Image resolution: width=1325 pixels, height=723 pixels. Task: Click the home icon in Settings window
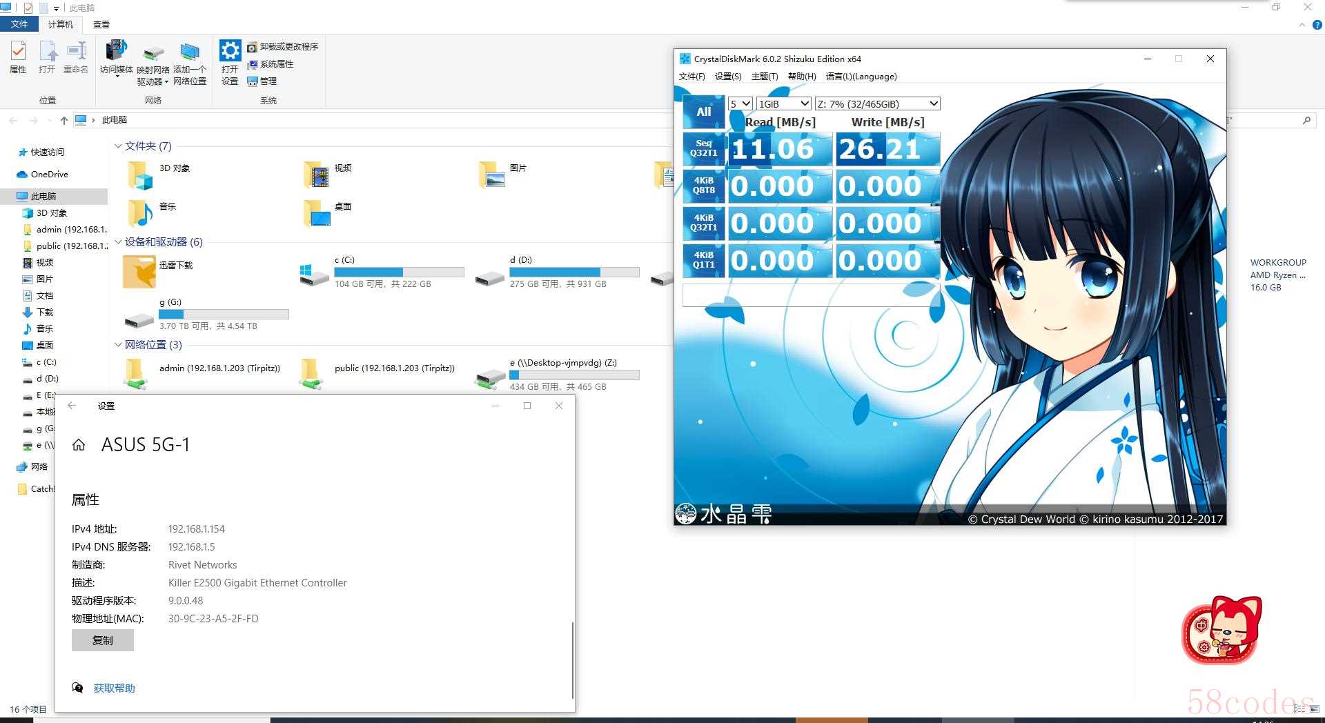point(79,445)
